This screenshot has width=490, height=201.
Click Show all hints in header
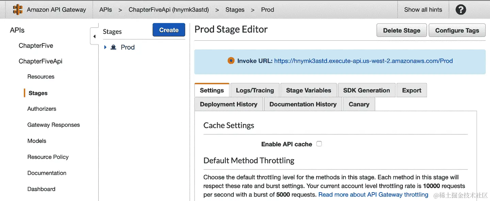pos(423,10)
